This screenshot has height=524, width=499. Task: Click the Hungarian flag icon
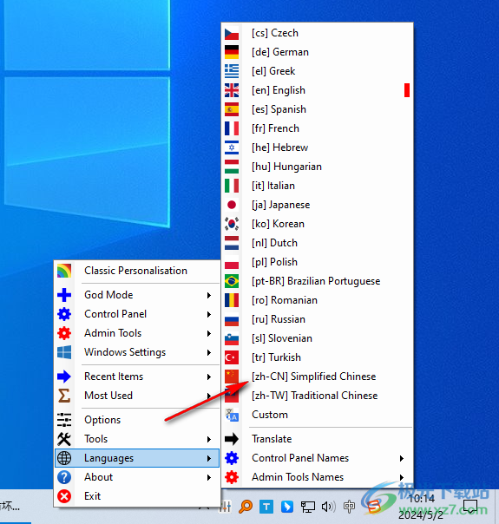232,167
